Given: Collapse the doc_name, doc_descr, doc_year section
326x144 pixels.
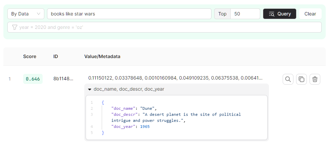Looking at the screenshot, I should point(90,89).
